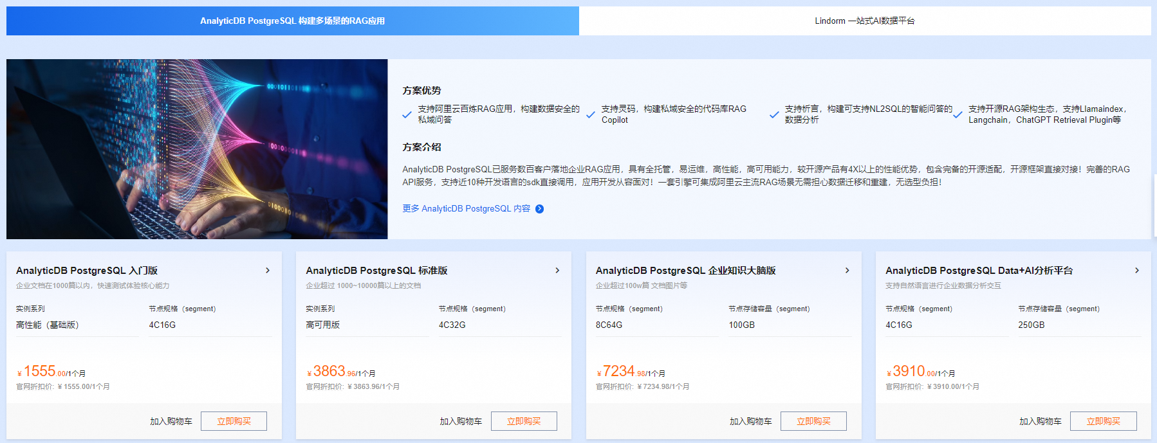
Task: Click the ¥3863.96/1个月 price
Action: 342,372
